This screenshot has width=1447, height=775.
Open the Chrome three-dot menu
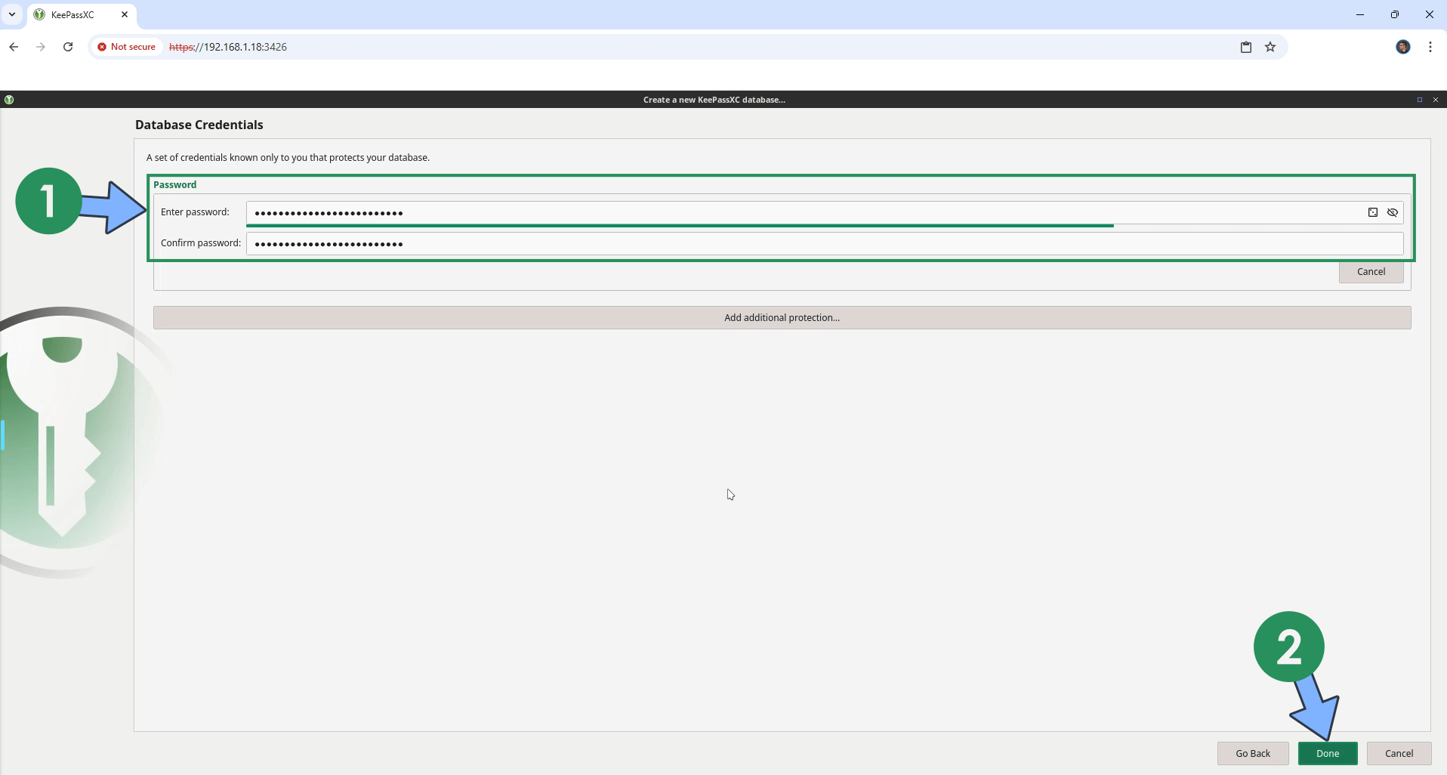(1430, 47)
